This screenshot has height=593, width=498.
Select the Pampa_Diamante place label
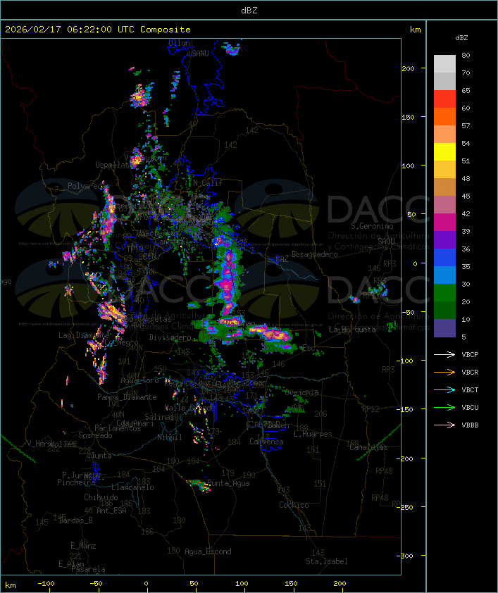(x=127, y=397)
